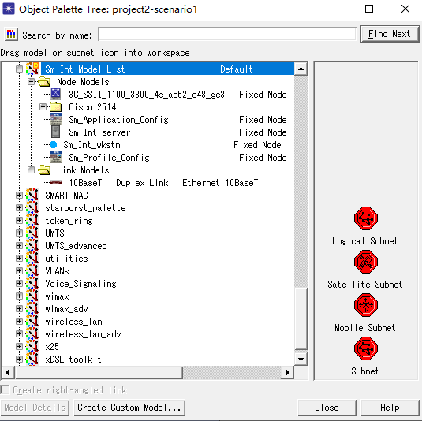Click the Search by name input field
This screenshot has height=421, width=422.
tap(227, 34)
